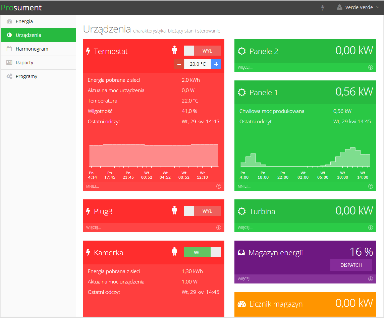Collapse Panele 1 card via MNIEJ link
The width and height of the screenshot is (384, 318).
click(244, 186)
